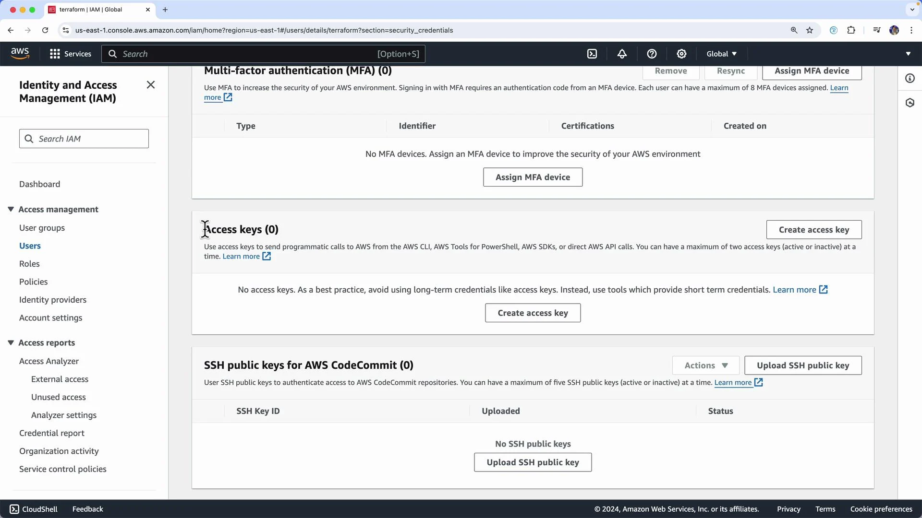Open the settings gear in AWS header

pyautogui.click(x=681, y=54)
